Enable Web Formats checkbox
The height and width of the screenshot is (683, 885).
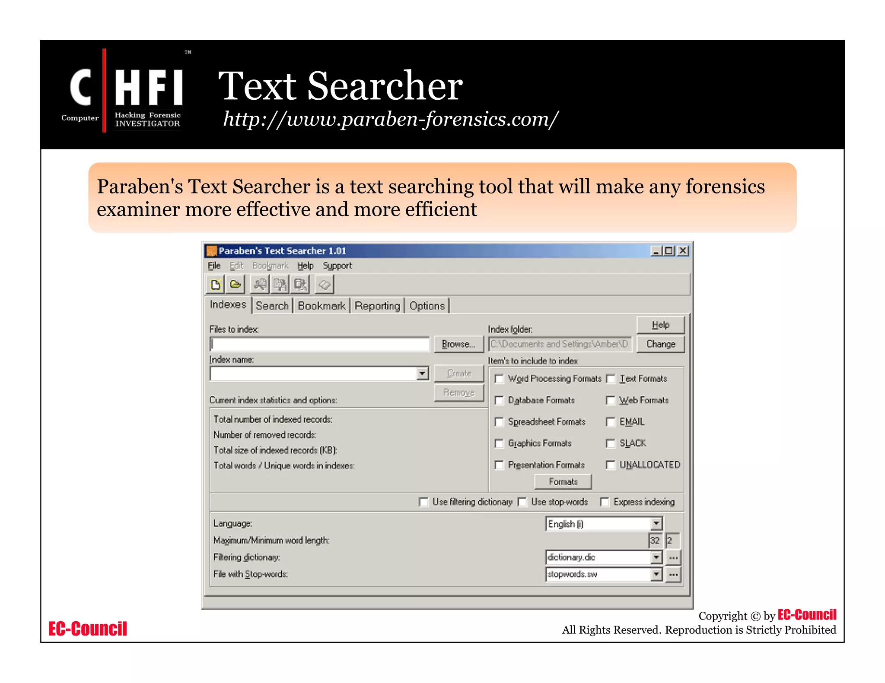coord(611,401)
